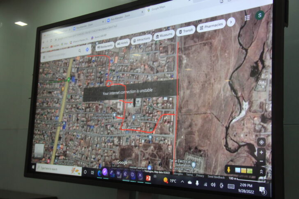The height and width of the screenshot is (199, 299).
Task: Select the Restaurants category chip
Action: click(x=106, y=47)
